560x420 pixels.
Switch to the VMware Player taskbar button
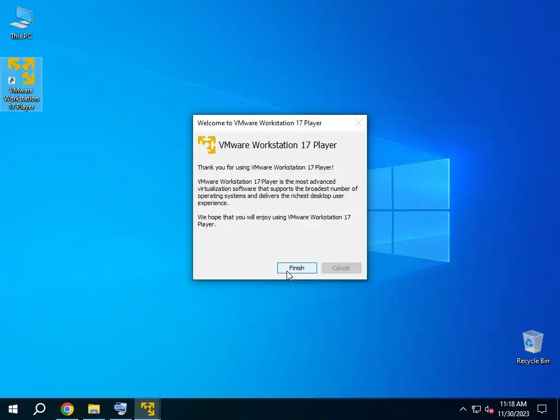[x=148, y=409]
